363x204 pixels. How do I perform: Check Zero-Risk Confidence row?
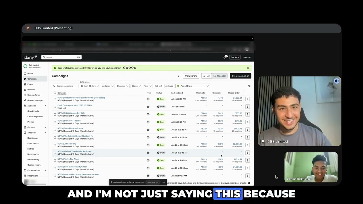[x=55, y=129]
